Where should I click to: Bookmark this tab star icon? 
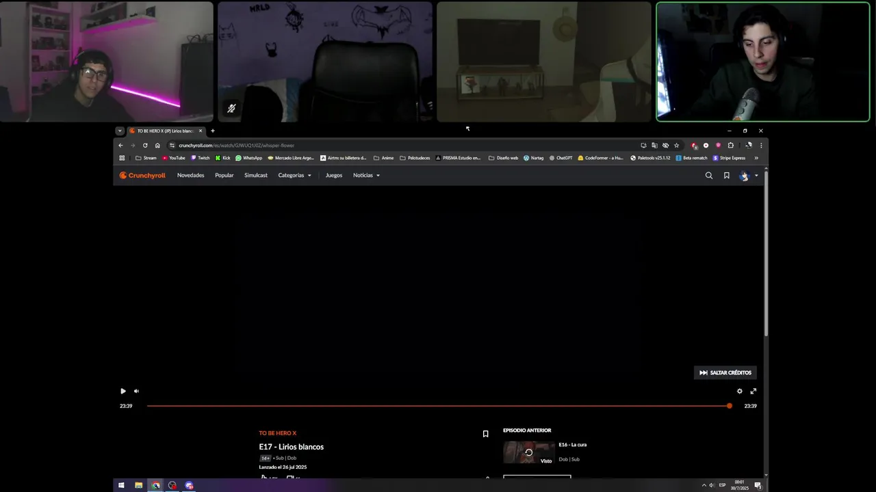pos(676,146)
